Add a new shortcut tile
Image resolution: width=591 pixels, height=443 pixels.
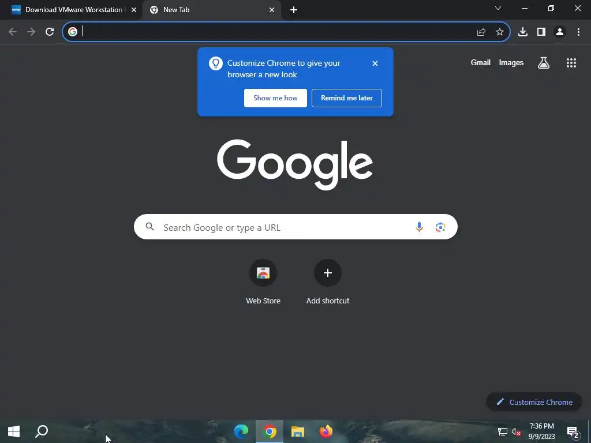coord(328,281)
